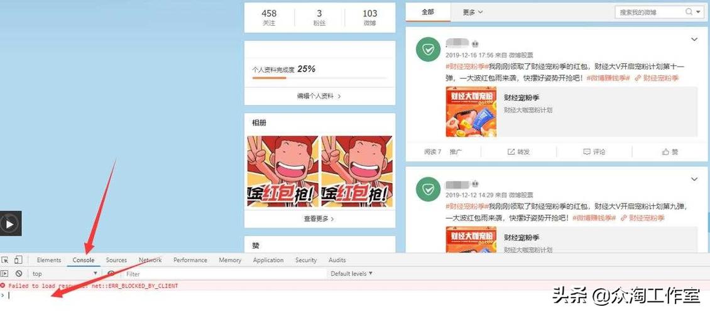Click the clear console icon
The width and height of the screenshot is (710, 314).
(19, 274)
